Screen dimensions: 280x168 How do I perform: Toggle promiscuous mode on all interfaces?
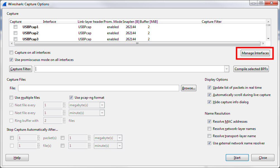click(x=11, y=60)
